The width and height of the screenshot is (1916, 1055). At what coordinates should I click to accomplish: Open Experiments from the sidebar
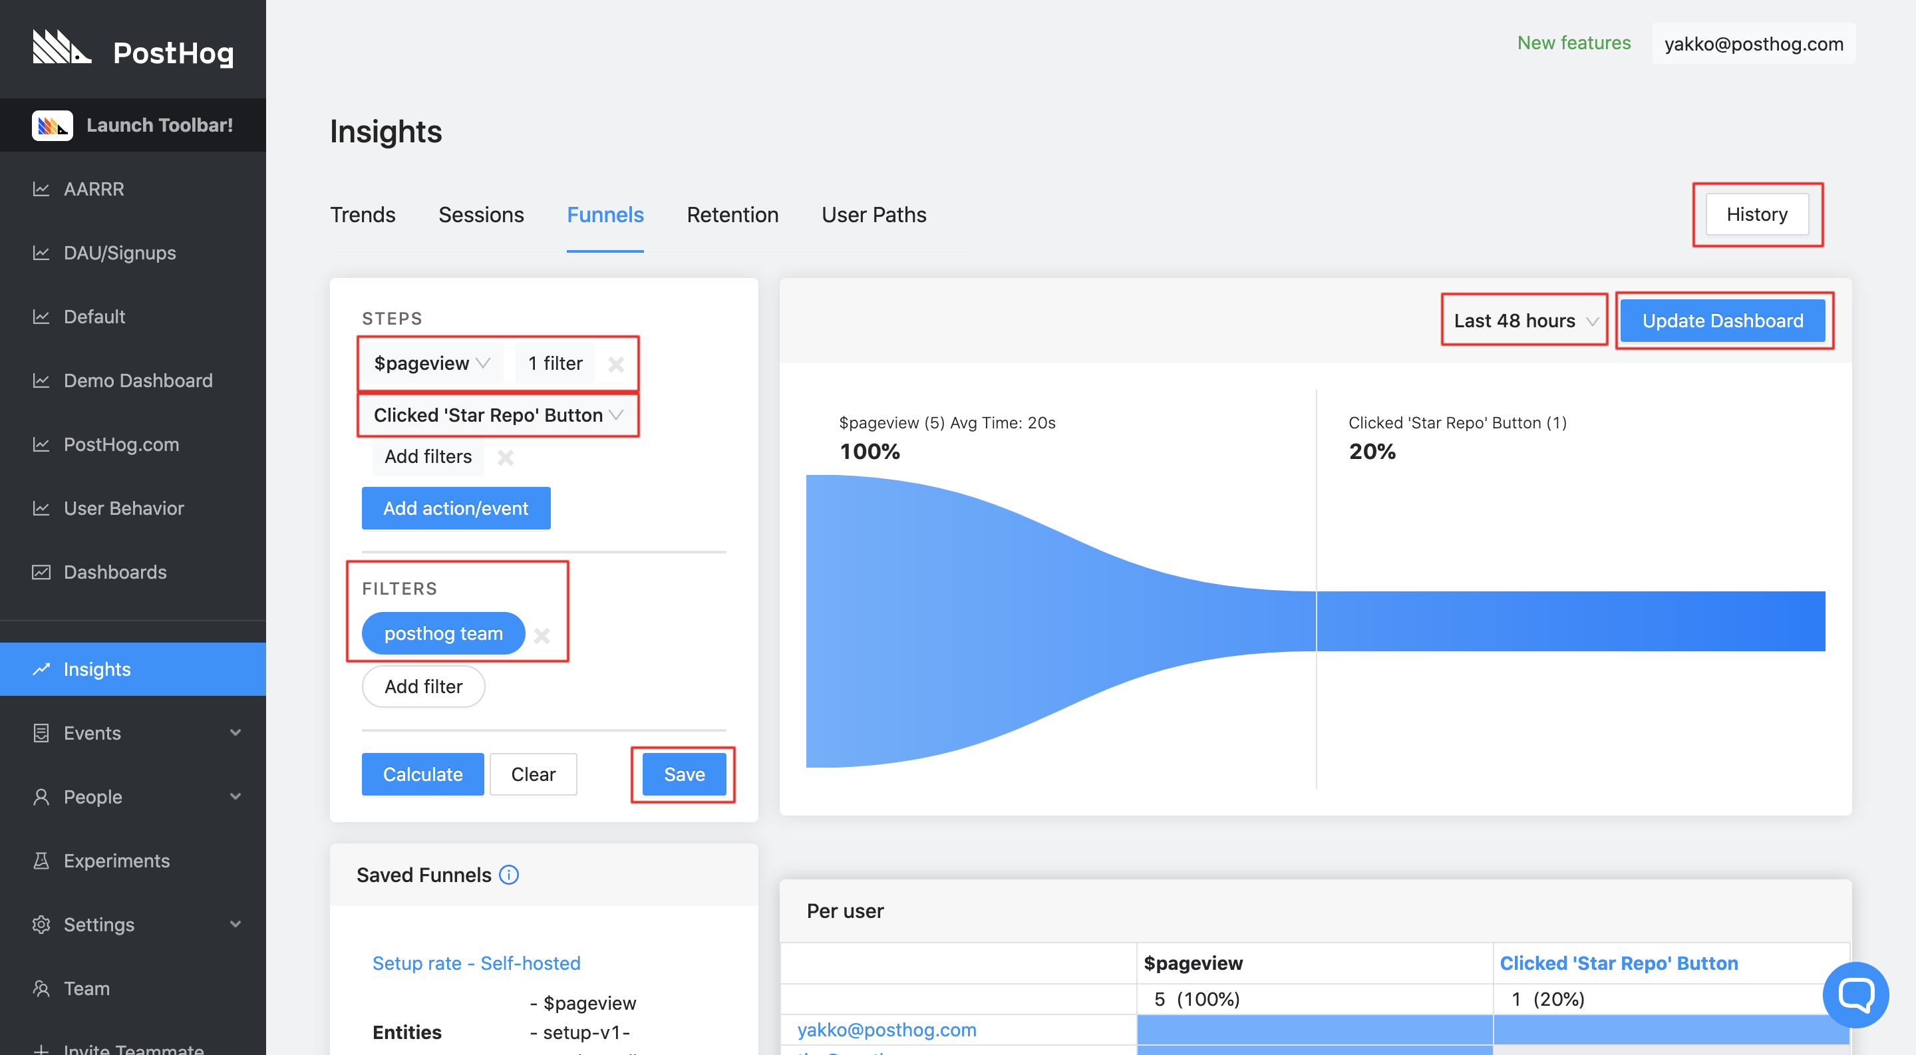(x=116, y=861)
